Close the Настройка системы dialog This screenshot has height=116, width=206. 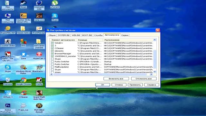pos(158,30)
